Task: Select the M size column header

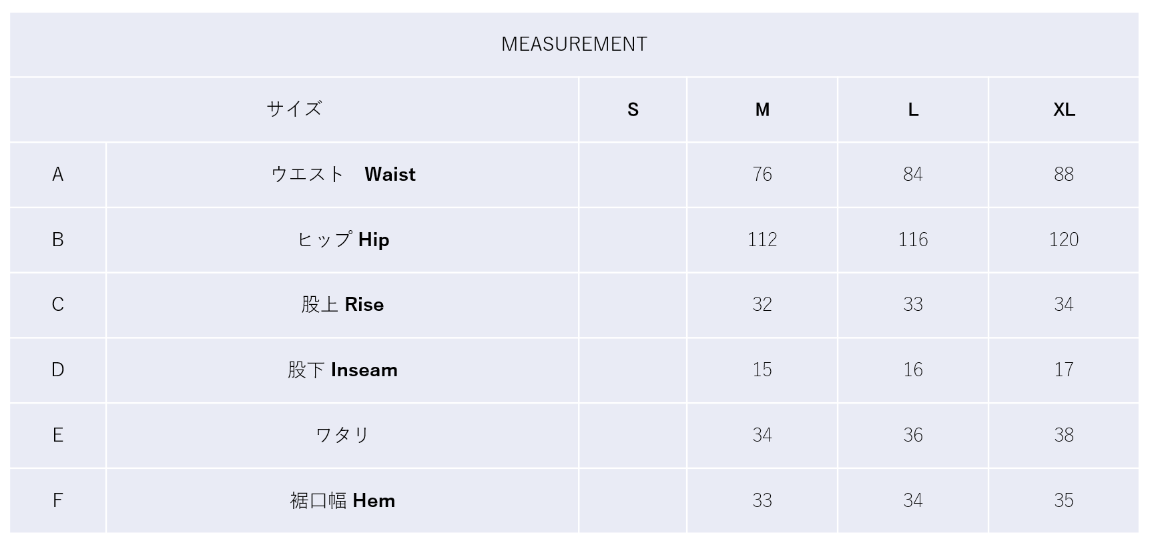Action: pyautogui.click(x=762, y=109)
